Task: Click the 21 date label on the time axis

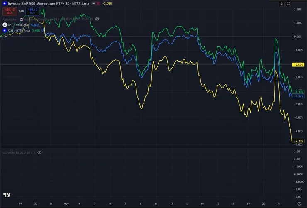Action: pyautogui.click(x=279, y=204)
